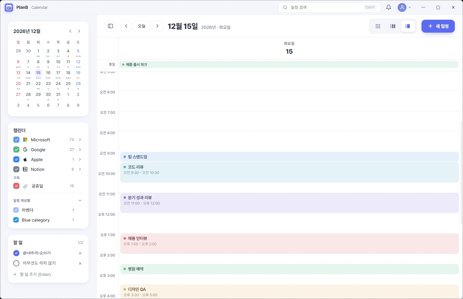463x299 pixels.
Task: Focus the 일정 검색 search field
Action: coord(329,7)
